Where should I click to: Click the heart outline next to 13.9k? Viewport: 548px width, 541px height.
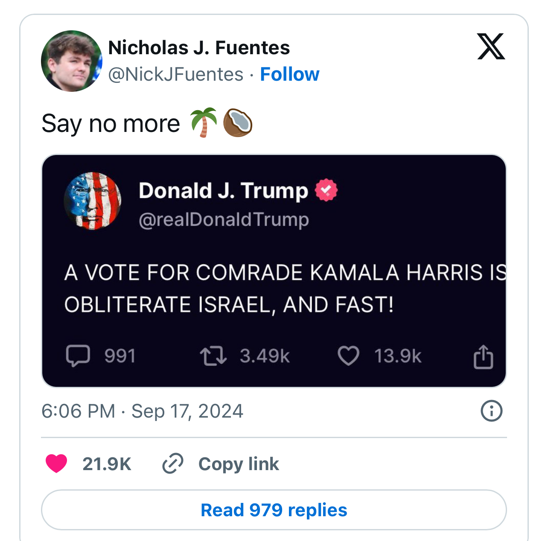349,356
